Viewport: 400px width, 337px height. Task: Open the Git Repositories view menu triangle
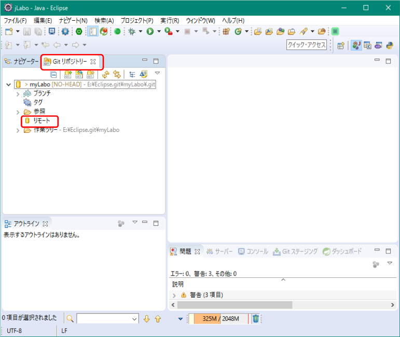tap(157, 73)
